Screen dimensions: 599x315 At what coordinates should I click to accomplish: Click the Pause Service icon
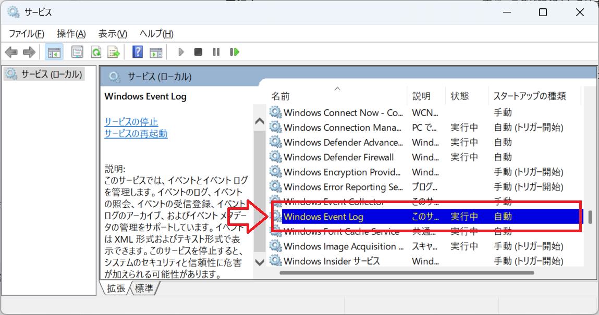(x=216, y=52)
